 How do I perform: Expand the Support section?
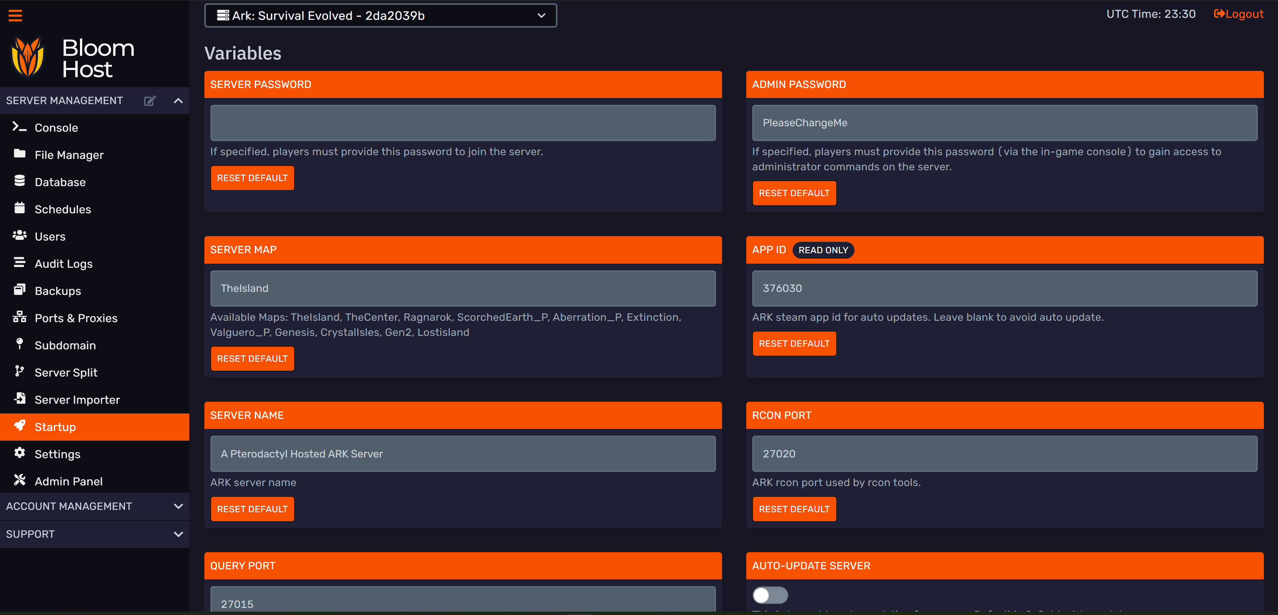pos(178,534)
